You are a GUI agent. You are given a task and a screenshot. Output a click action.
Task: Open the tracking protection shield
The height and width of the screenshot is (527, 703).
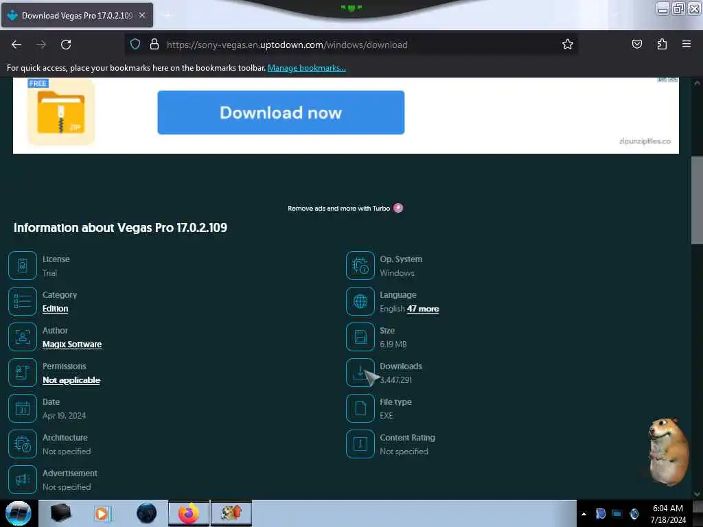tap(135, 44)
